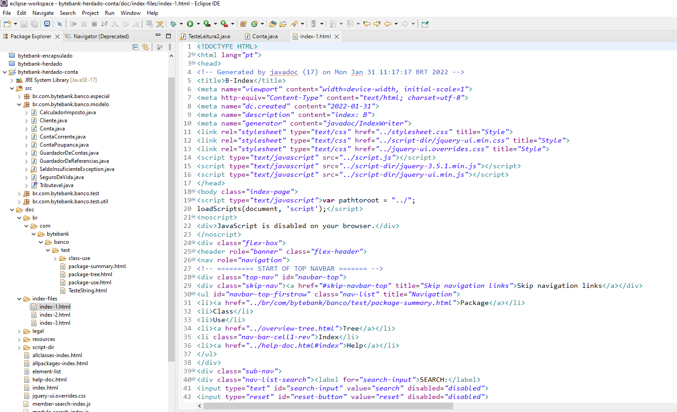Open the Navigate menu
Image resolution: width=677 pixels, height=412 pixels.
tap(43, 13)
